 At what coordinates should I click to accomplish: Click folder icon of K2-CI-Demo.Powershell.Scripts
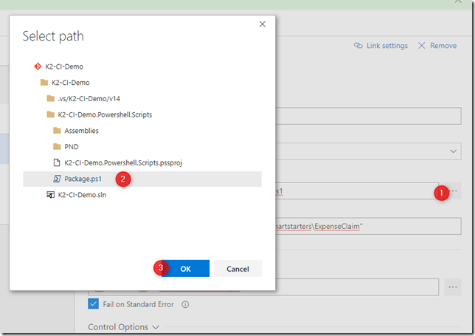[x=51, y=114]
